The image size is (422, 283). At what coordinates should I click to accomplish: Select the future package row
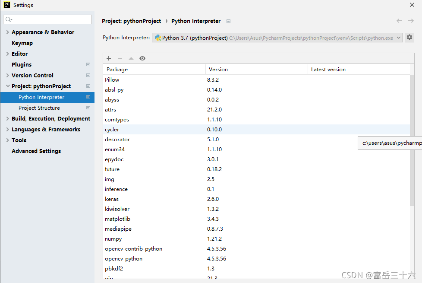[256, 169]
